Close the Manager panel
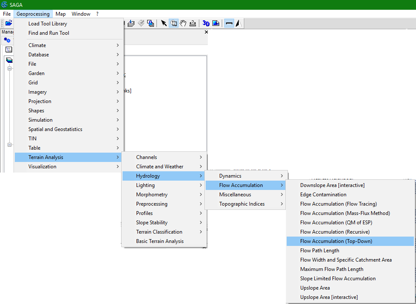This screenshot has width=416, height=304. click(x=206, y=32)
